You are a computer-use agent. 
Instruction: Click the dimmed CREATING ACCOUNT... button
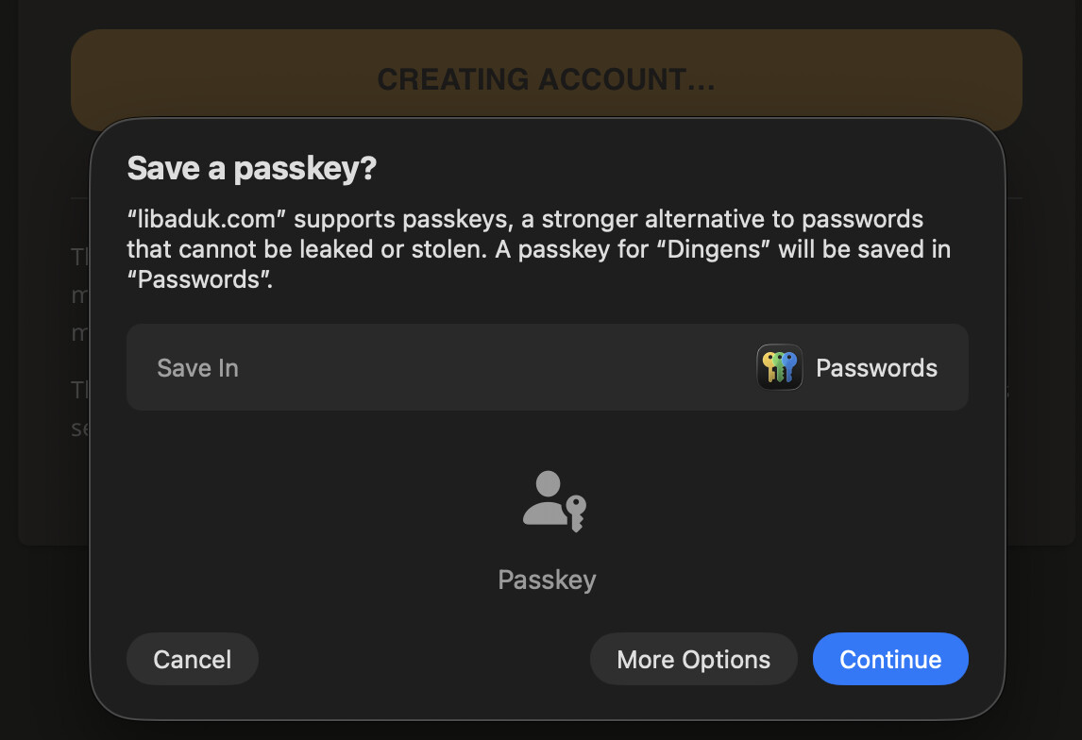coord(547,78)
